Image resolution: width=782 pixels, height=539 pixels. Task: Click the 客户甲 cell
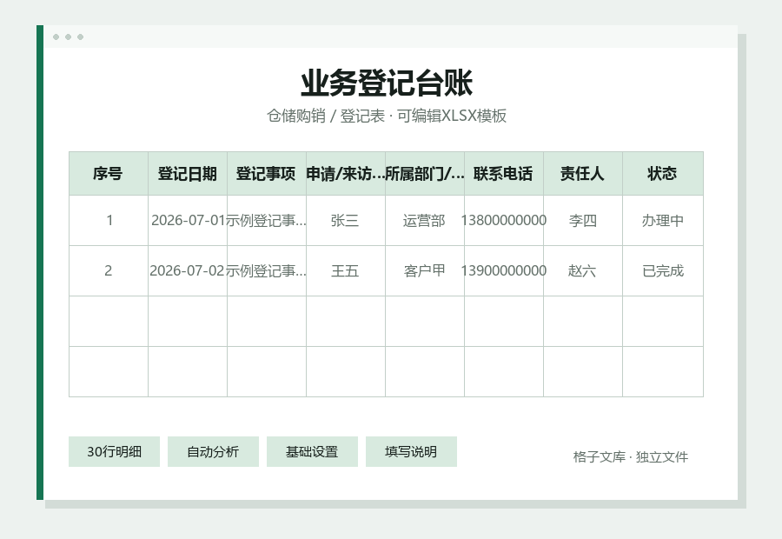click(424, 270)
